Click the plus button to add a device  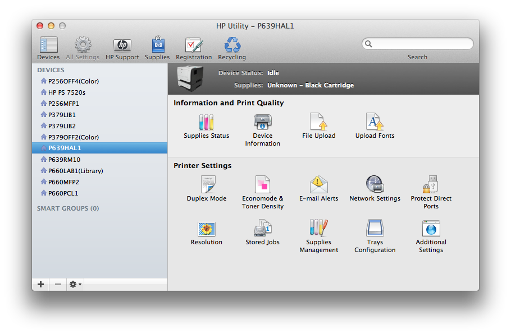pos(41,285)
